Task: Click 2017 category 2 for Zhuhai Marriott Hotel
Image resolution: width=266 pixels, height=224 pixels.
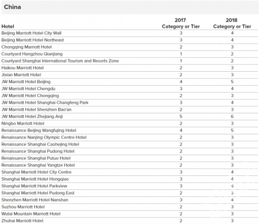Action: click(181, 221)
